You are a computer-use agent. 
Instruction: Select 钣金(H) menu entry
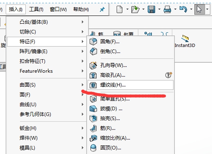[x=47, y=128]
